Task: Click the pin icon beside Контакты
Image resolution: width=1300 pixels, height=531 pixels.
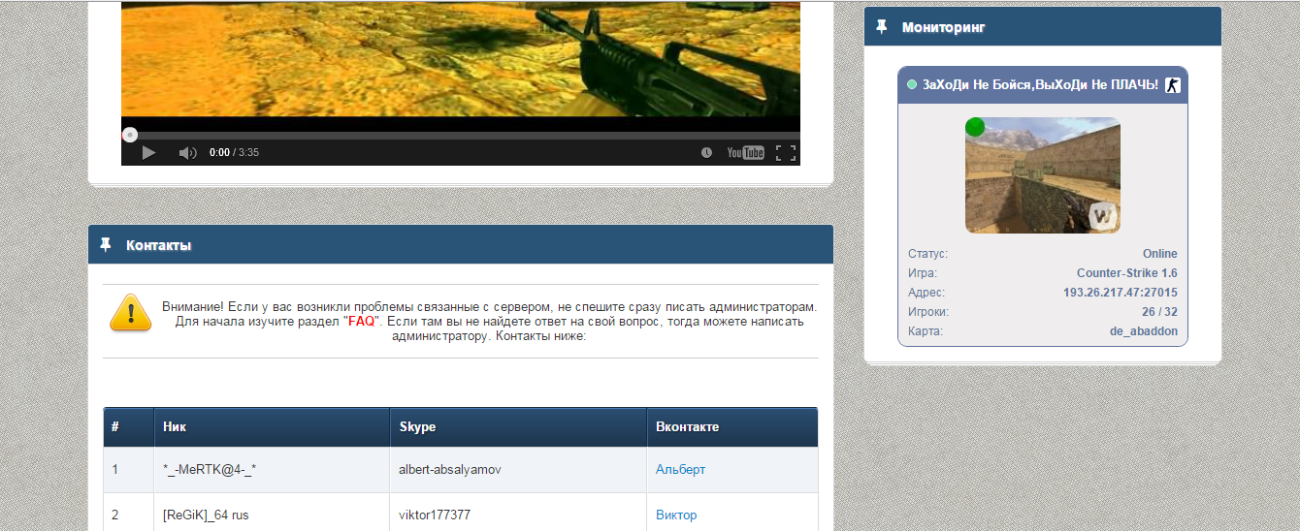Action: 106,245
